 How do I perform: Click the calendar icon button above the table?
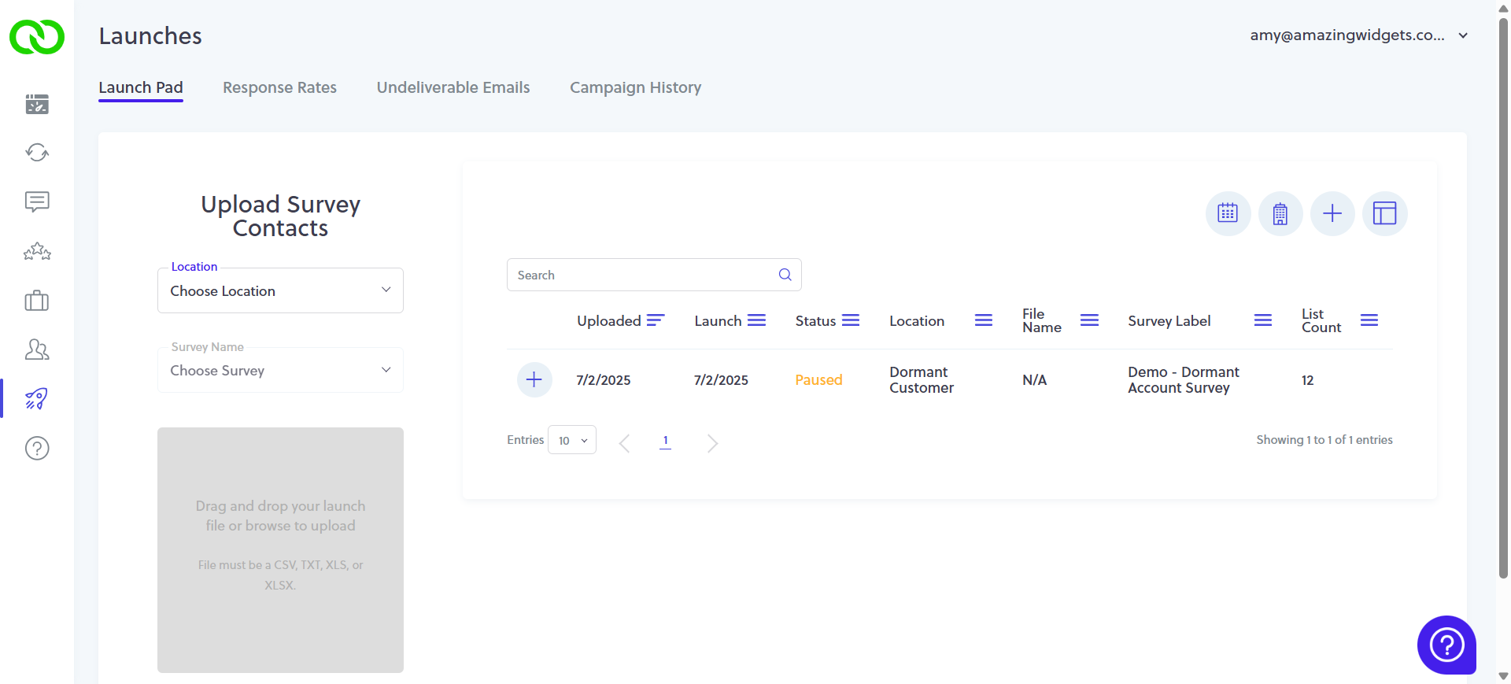point(1228,213)
